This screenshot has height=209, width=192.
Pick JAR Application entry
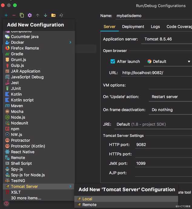click(x=38, y=71)
